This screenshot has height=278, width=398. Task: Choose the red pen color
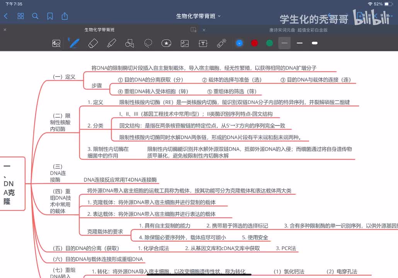[254, 43]
